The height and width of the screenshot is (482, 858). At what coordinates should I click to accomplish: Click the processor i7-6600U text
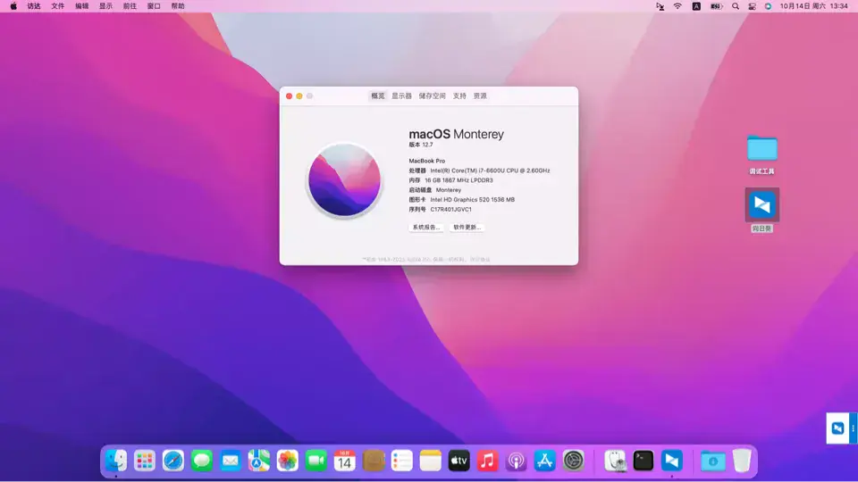tap(490, 170)
